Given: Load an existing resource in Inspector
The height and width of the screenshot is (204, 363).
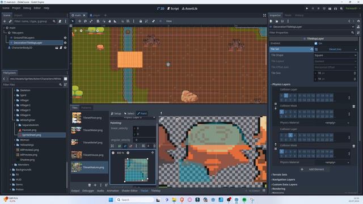Looking at the screenshot, I should click(277, 21).
